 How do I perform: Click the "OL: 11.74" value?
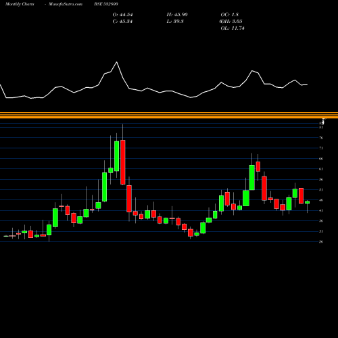233,28
